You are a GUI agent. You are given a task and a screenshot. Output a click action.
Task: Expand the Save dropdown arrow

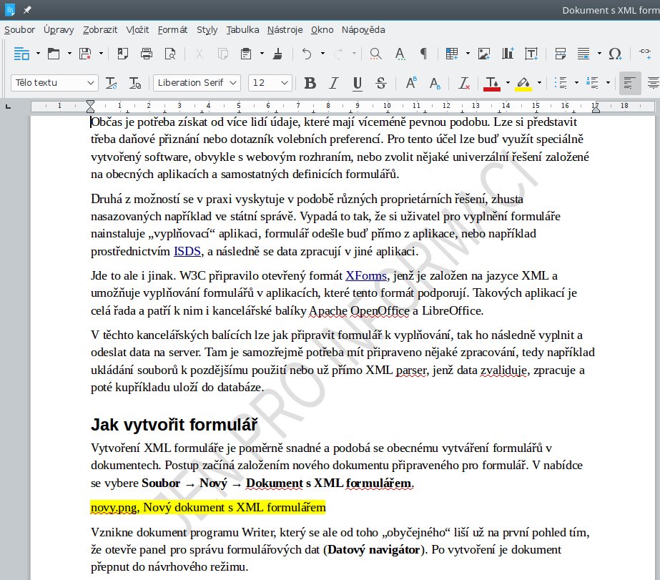(101, 54)
